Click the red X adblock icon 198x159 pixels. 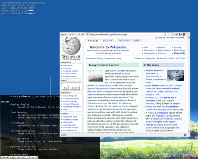(x=184, y=34)
